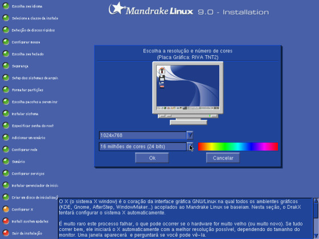
Task: Click the 1024x768 resolution combo field
Action: click(142, 135)
